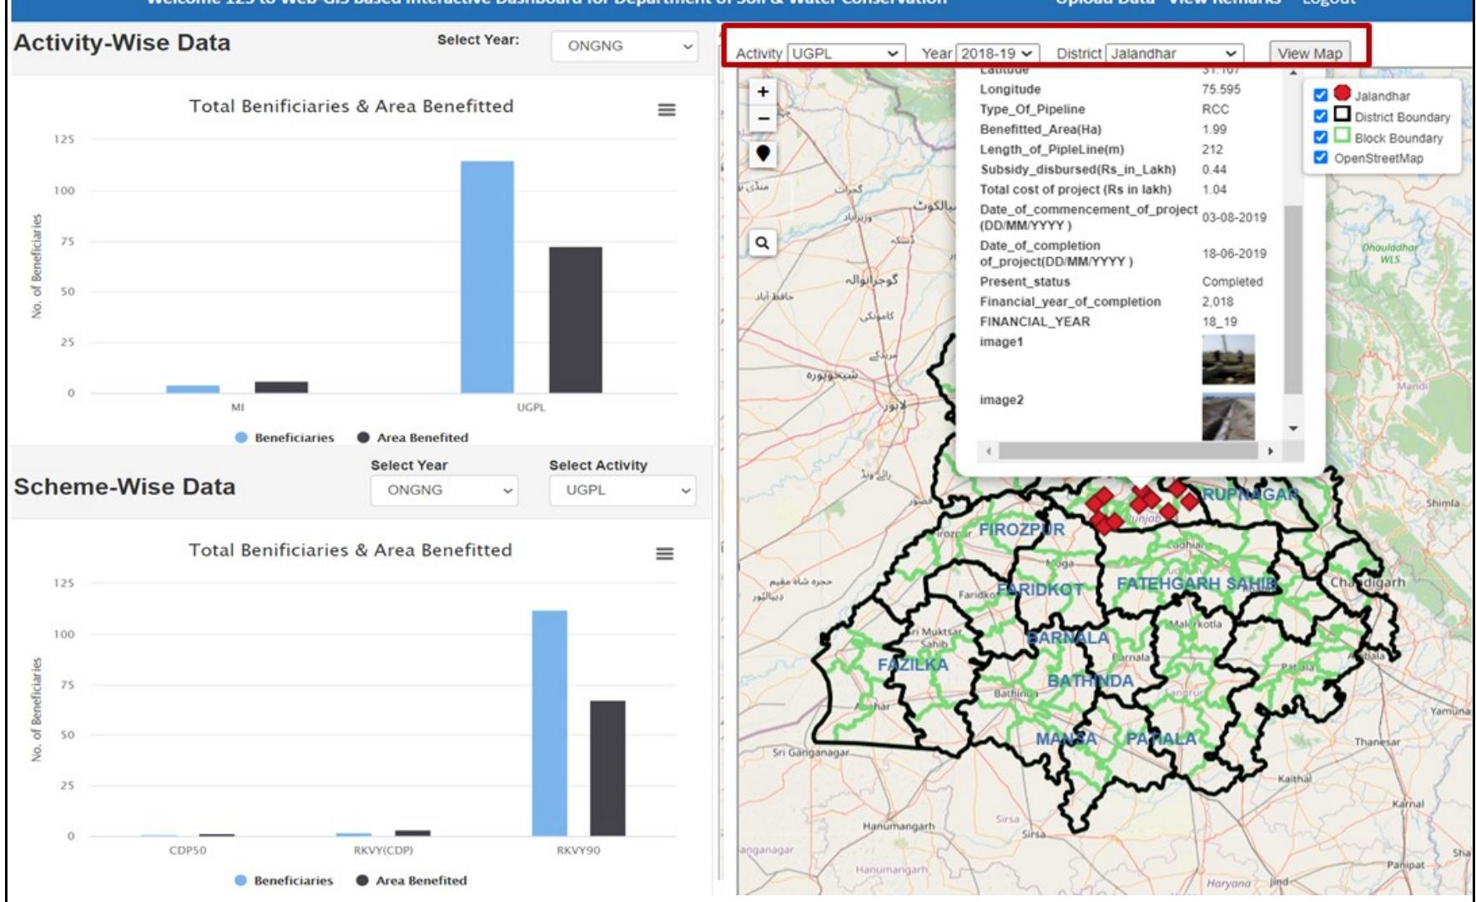Screen dimensions: 1476x902
Task: Click the 03-08-2019 commencement date value
Action: pyautogui.click(x=1234, y=218)
